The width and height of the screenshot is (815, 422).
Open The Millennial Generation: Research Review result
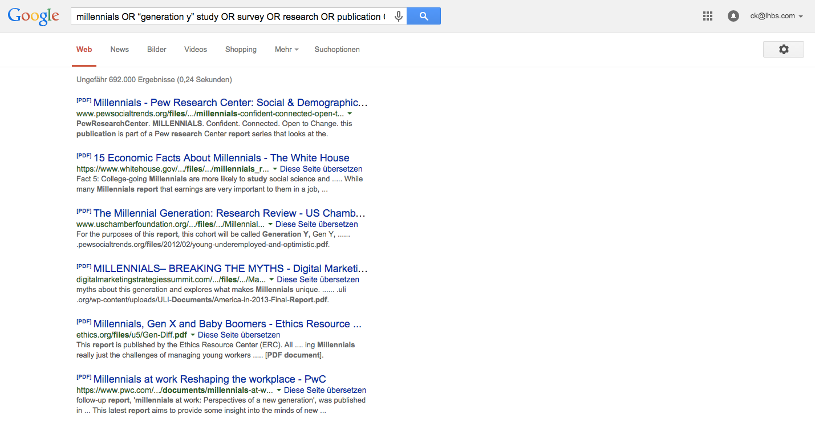[x=229, y=213]
